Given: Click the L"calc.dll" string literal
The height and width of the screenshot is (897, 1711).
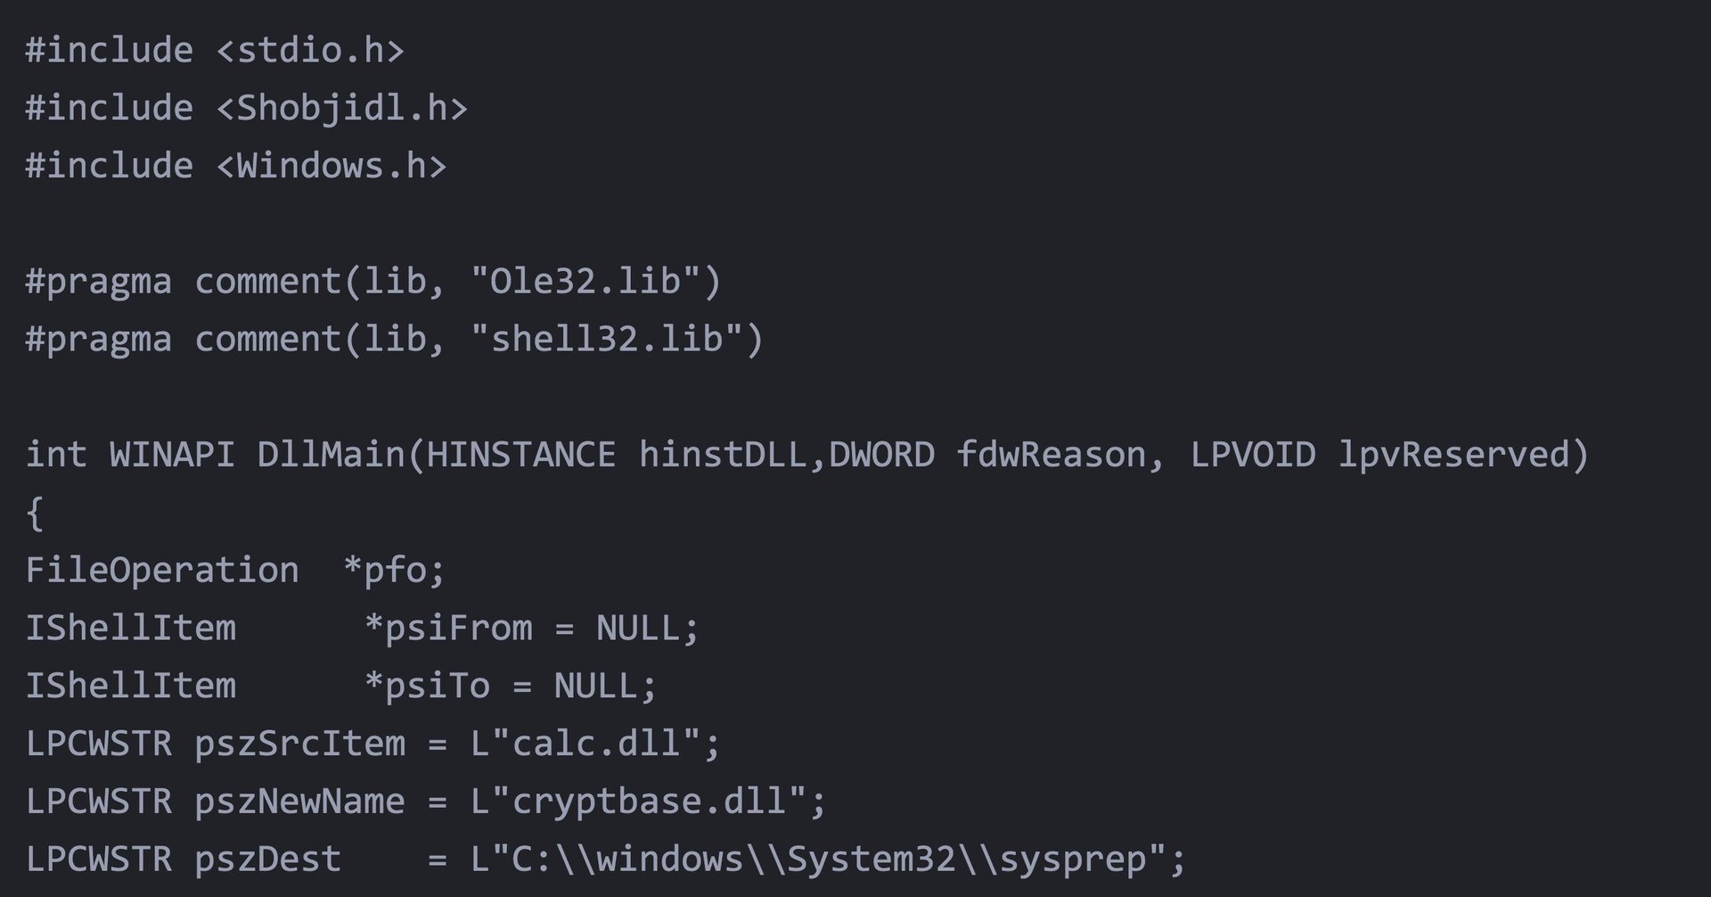Looking at the screenshot, I should coord(585,744).
